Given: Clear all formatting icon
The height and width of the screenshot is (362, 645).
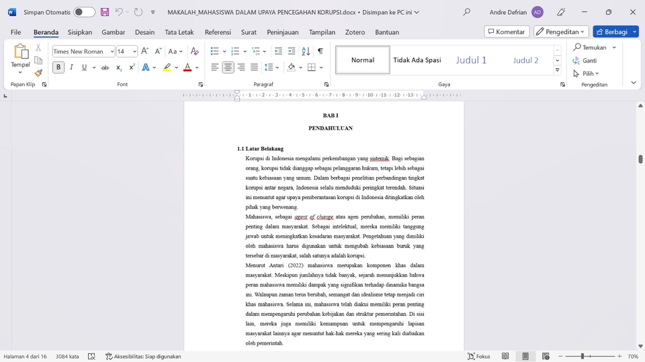Looking at the screenshot, I should (195, 52).
